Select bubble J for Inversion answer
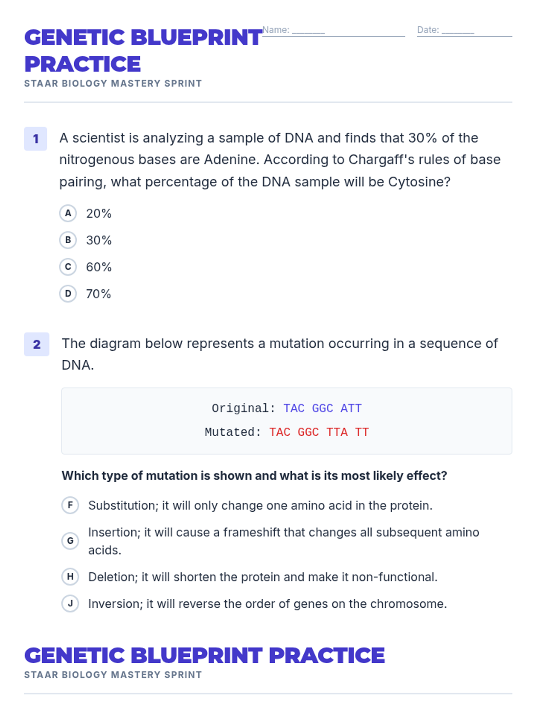The image size is (536, 715). [70, 604]
